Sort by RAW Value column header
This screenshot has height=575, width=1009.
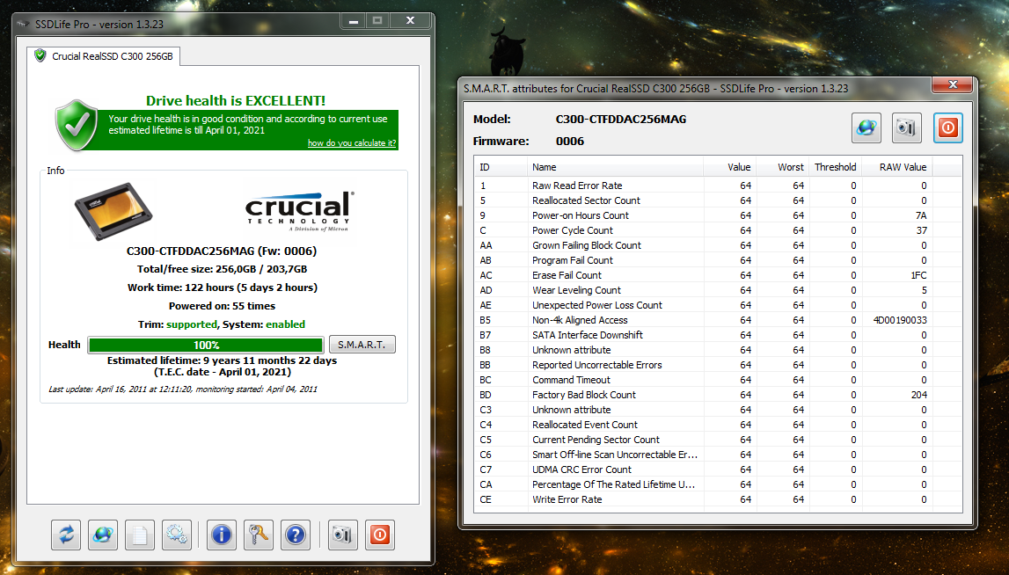click(x=896, y=167)
